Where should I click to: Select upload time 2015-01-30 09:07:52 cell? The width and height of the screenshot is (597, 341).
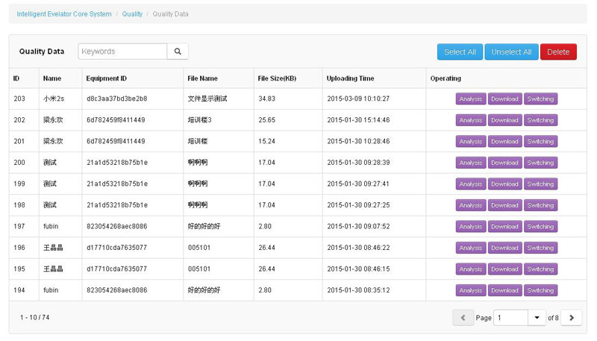click(374, 227)
